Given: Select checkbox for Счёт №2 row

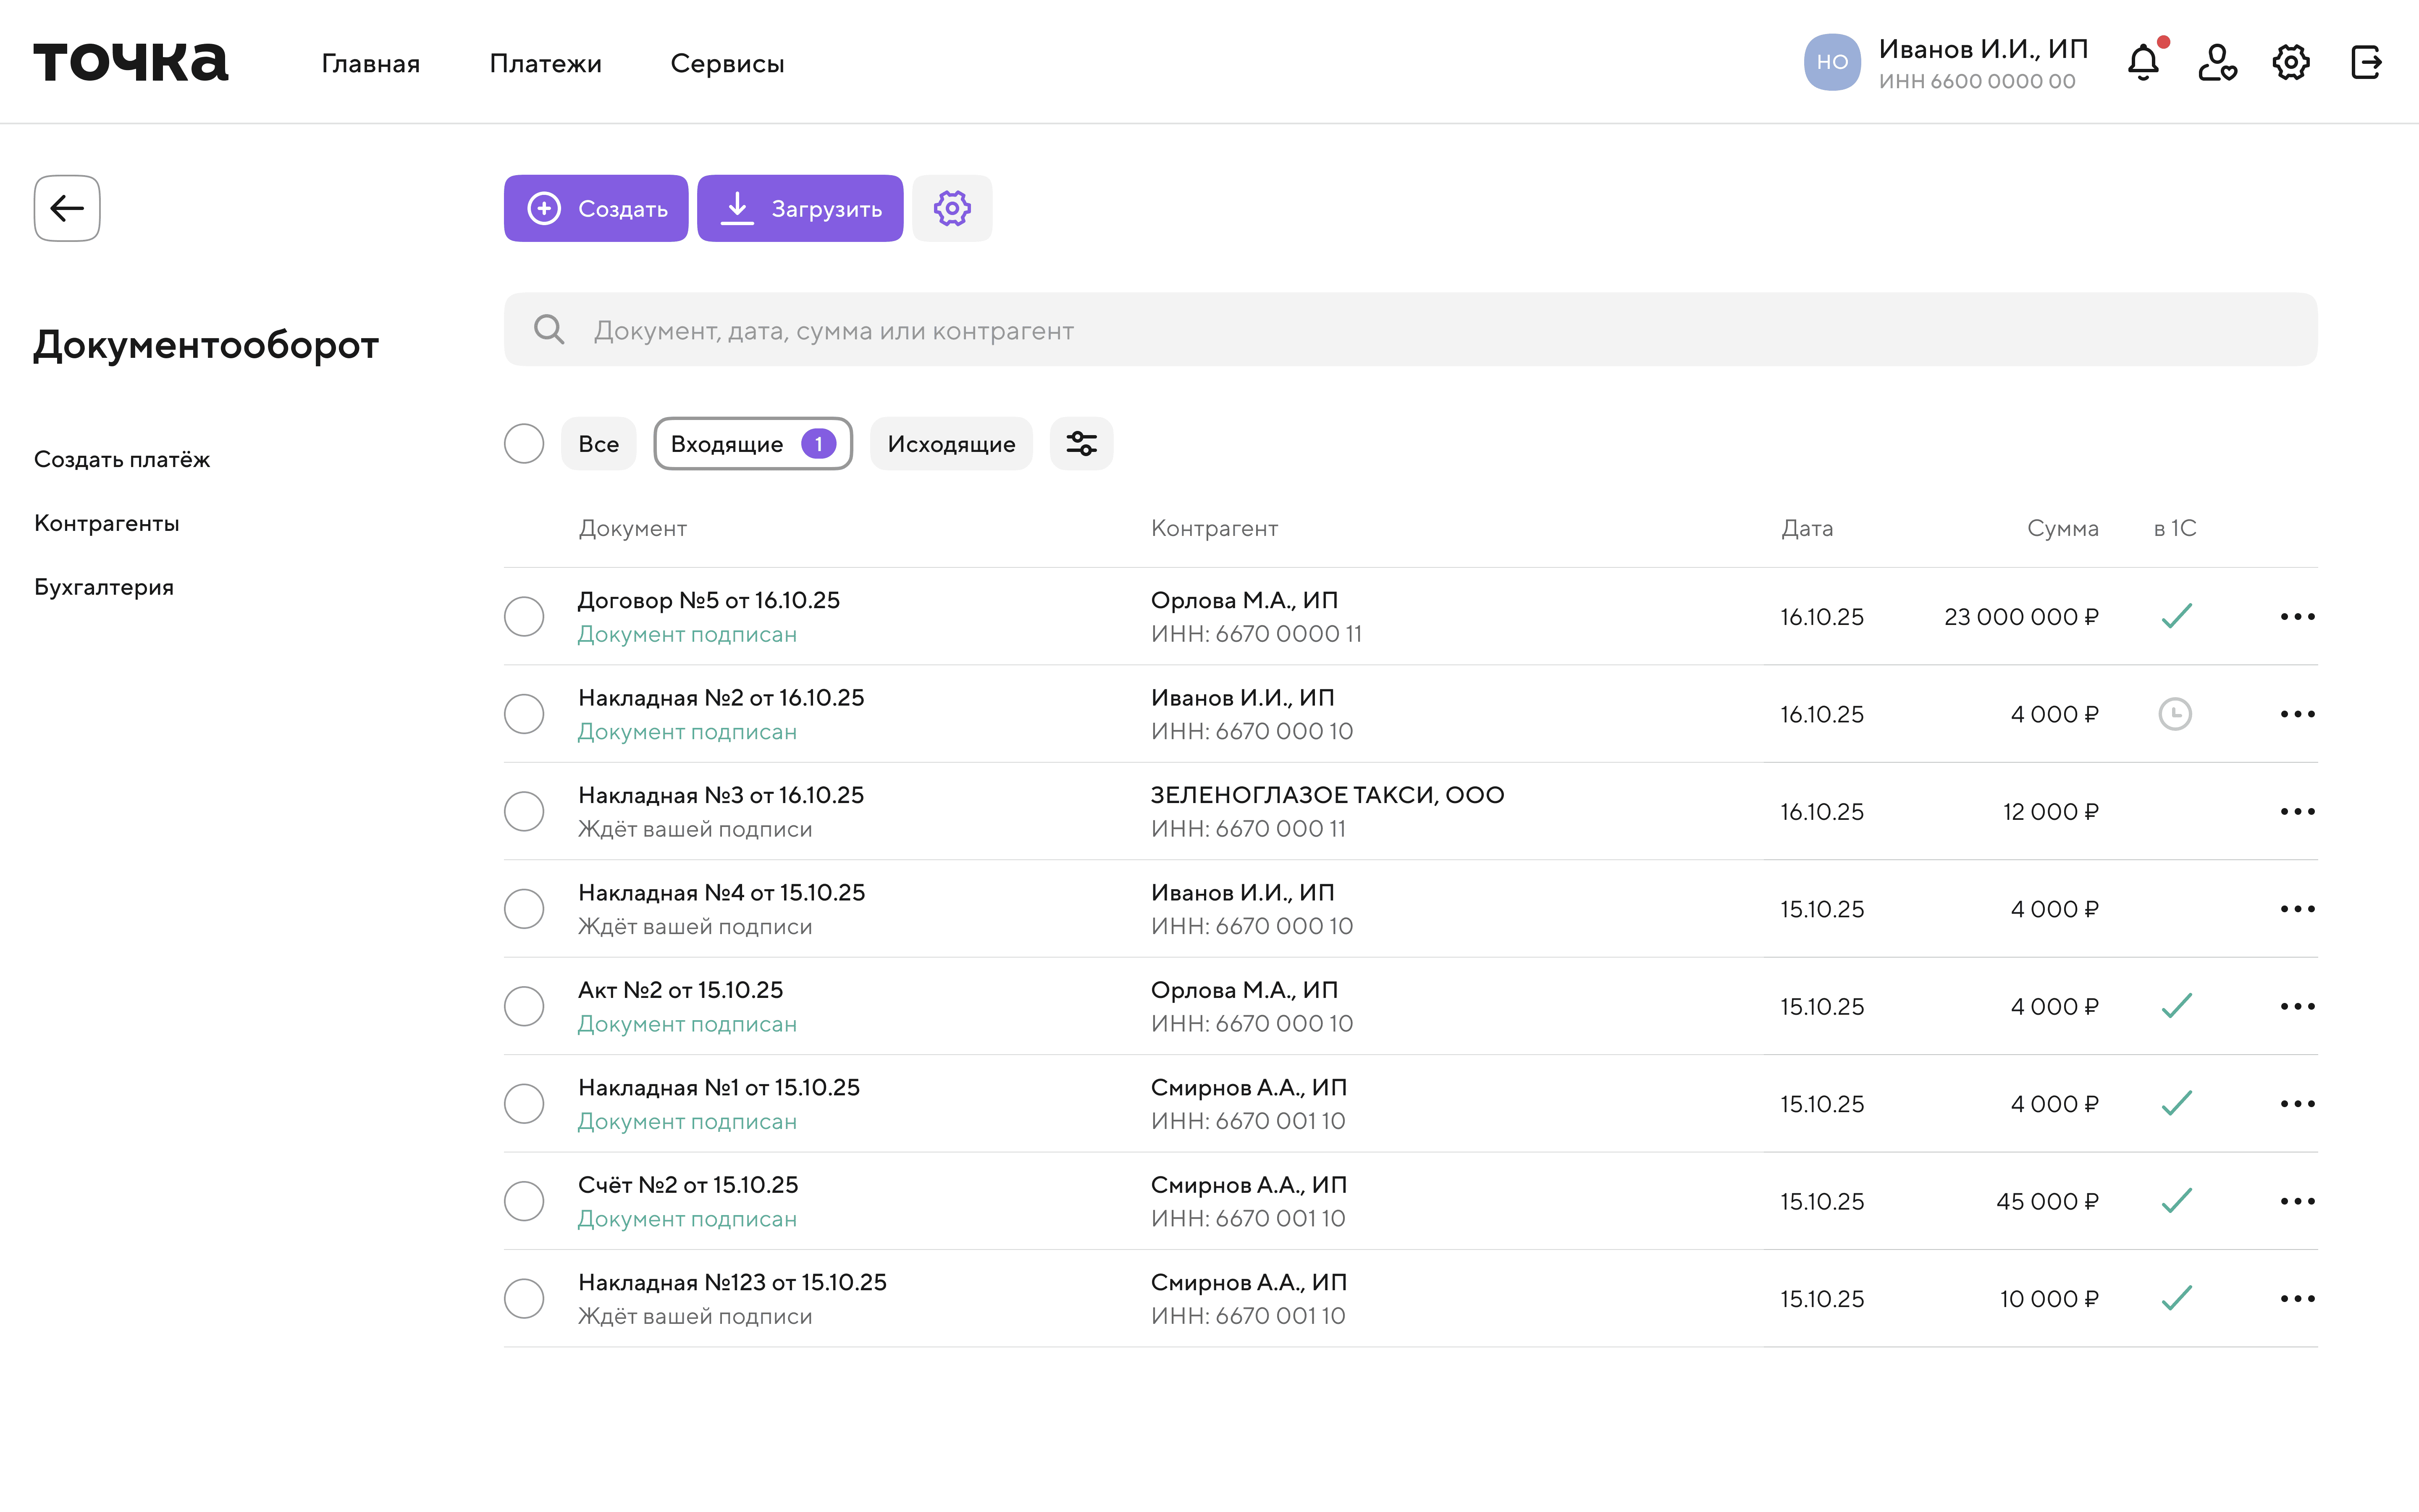Looking at the screenshot, I should pos(524,1201).
